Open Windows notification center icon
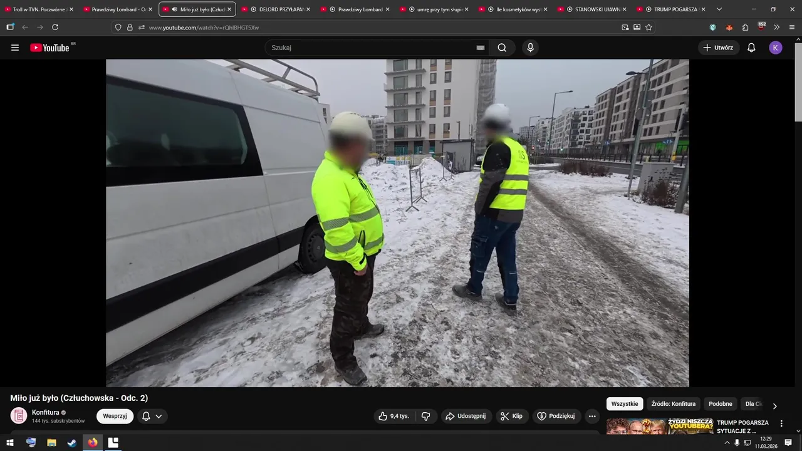The height and width of the screenshot is (451, 802). click(x=788, y=442)
